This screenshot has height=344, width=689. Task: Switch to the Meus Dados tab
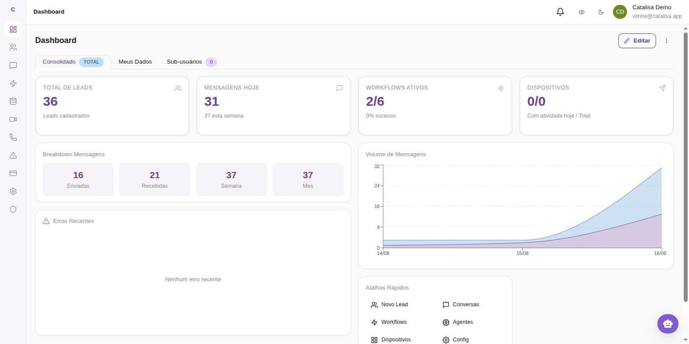click(135, 62)
